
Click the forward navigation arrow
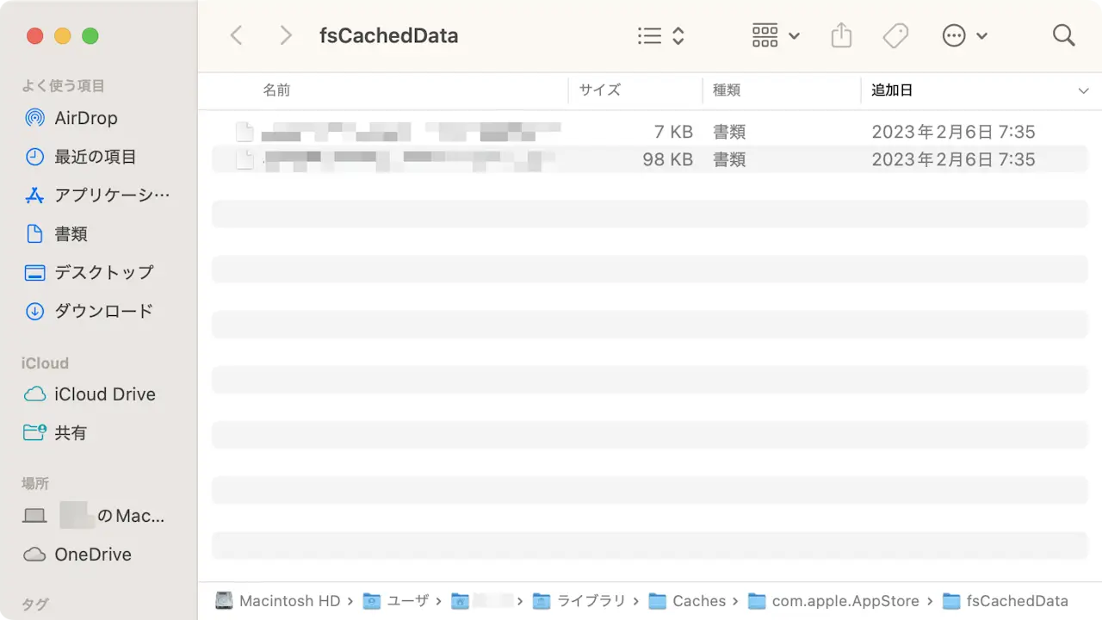tap(286, 35)
